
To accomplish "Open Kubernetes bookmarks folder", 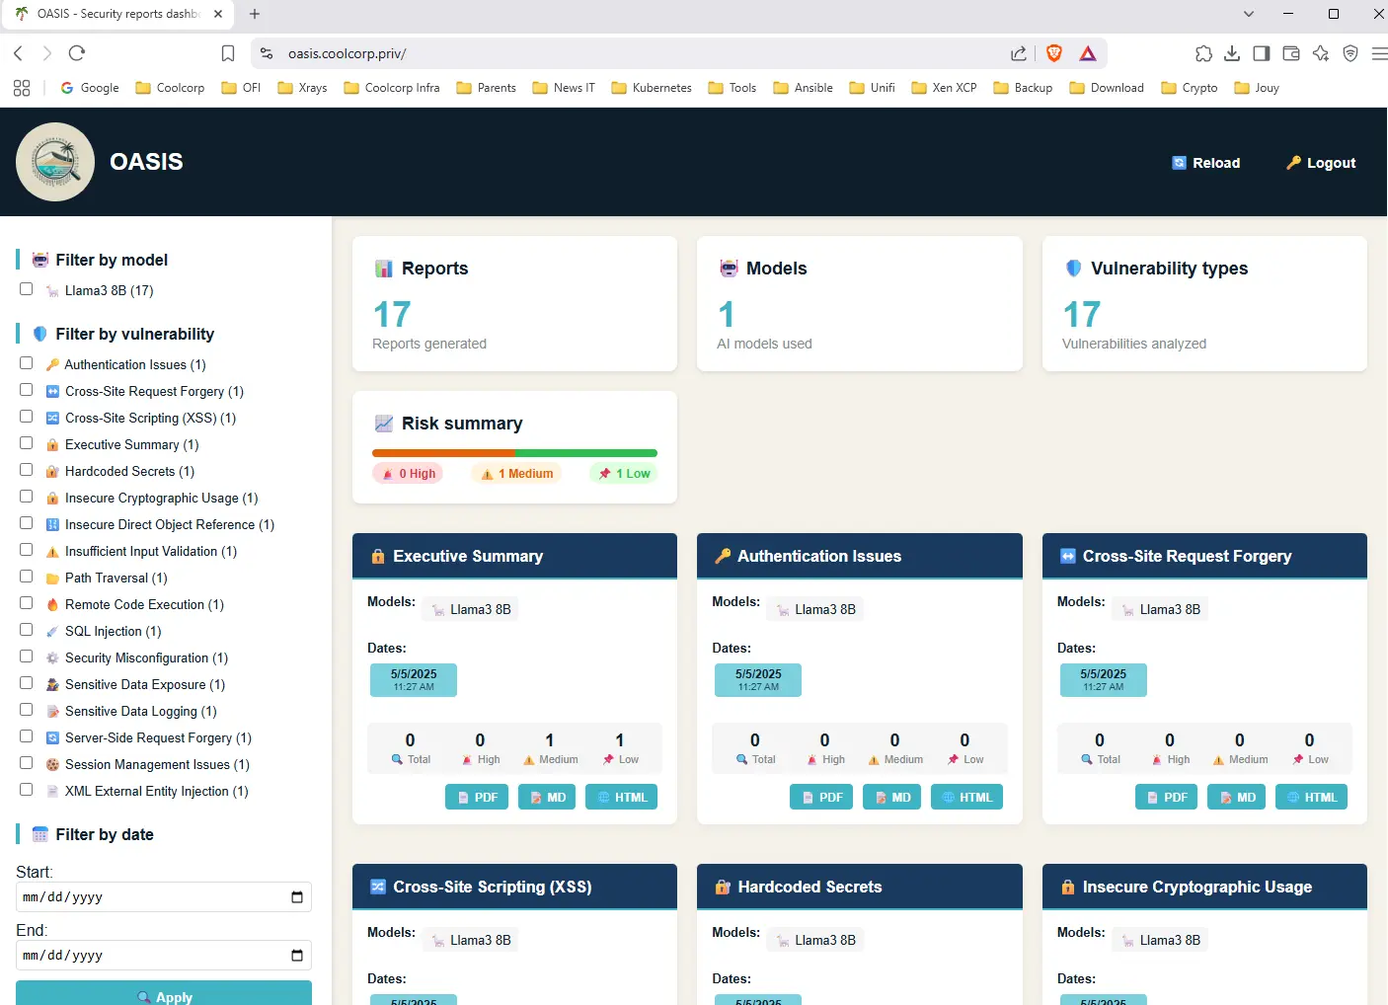I will point(652,88).
